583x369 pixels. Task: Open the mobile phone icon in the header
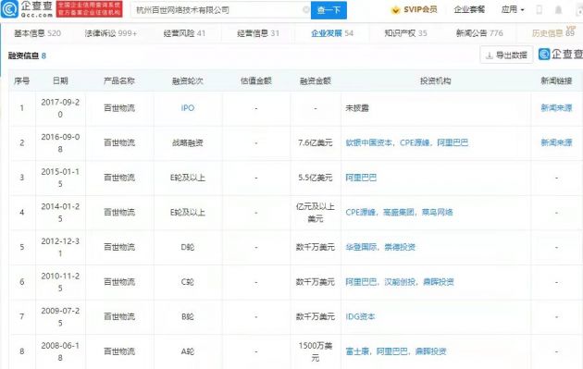pos(540,9)
